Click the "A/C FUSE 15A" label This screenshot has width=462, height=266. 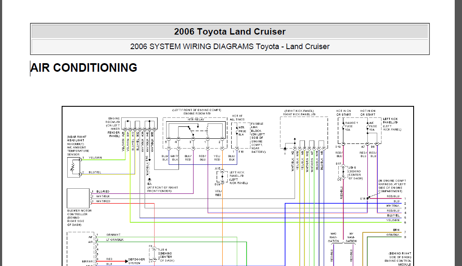pos(373,126)
